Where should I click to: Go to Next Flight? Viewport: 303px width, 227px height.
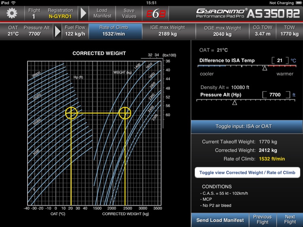[x=290, y=219]
